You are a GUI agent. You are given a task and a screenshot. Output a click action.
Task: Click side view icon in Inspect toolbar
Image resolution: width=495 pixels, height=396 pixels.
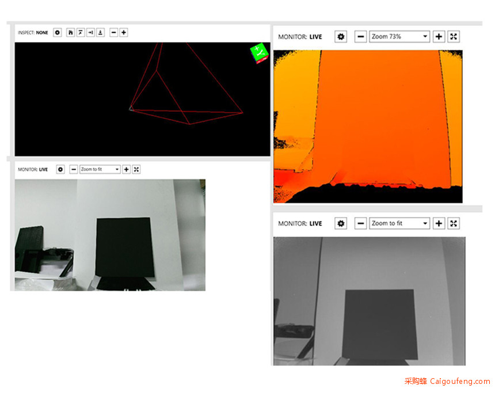coord(90,33)
